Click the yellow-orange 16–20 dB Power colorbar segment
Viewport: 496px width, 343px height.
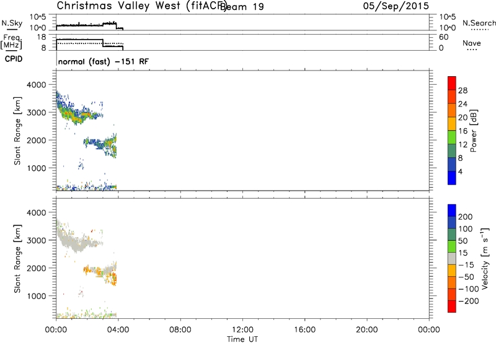point(452,123)
